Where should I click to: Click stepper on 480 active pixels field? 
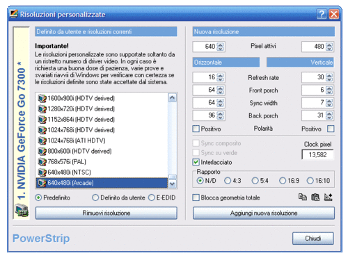[329, 47]
